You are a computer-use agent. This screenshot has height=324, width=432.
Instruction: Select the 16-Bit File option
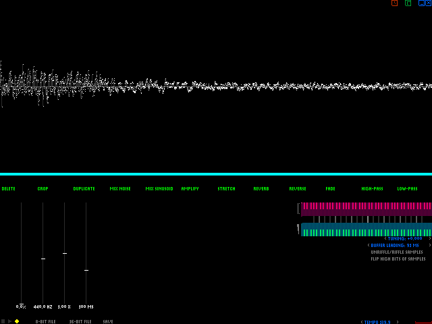point(80,322)
